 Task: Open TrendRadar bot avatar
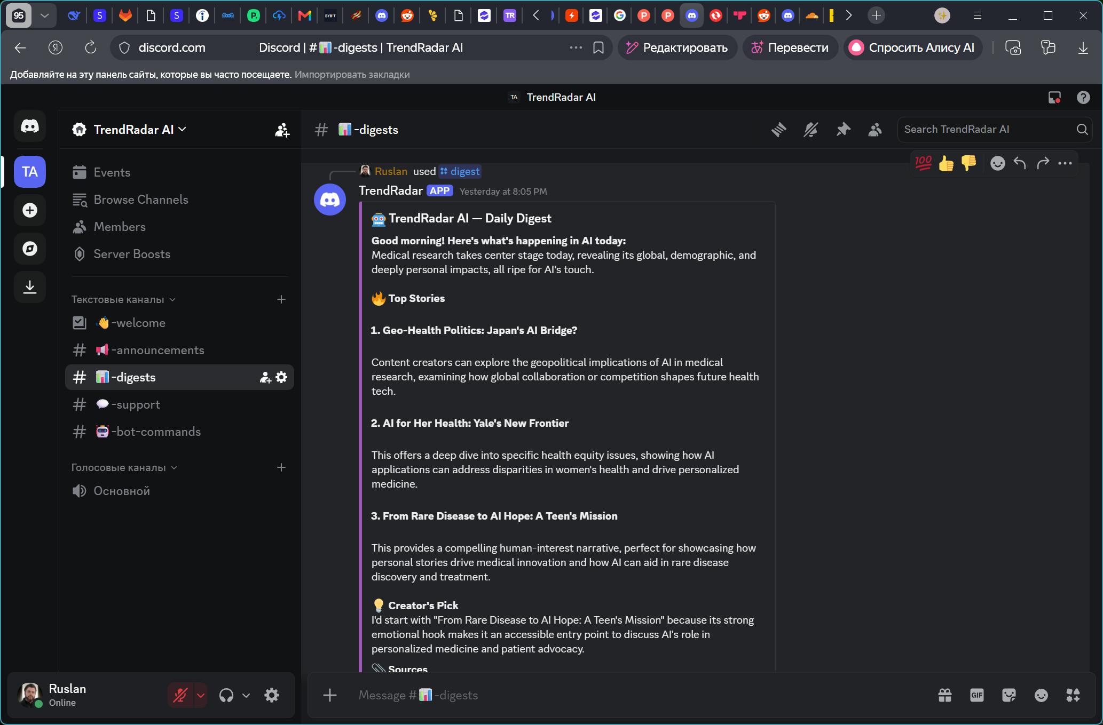pos(330,200)
